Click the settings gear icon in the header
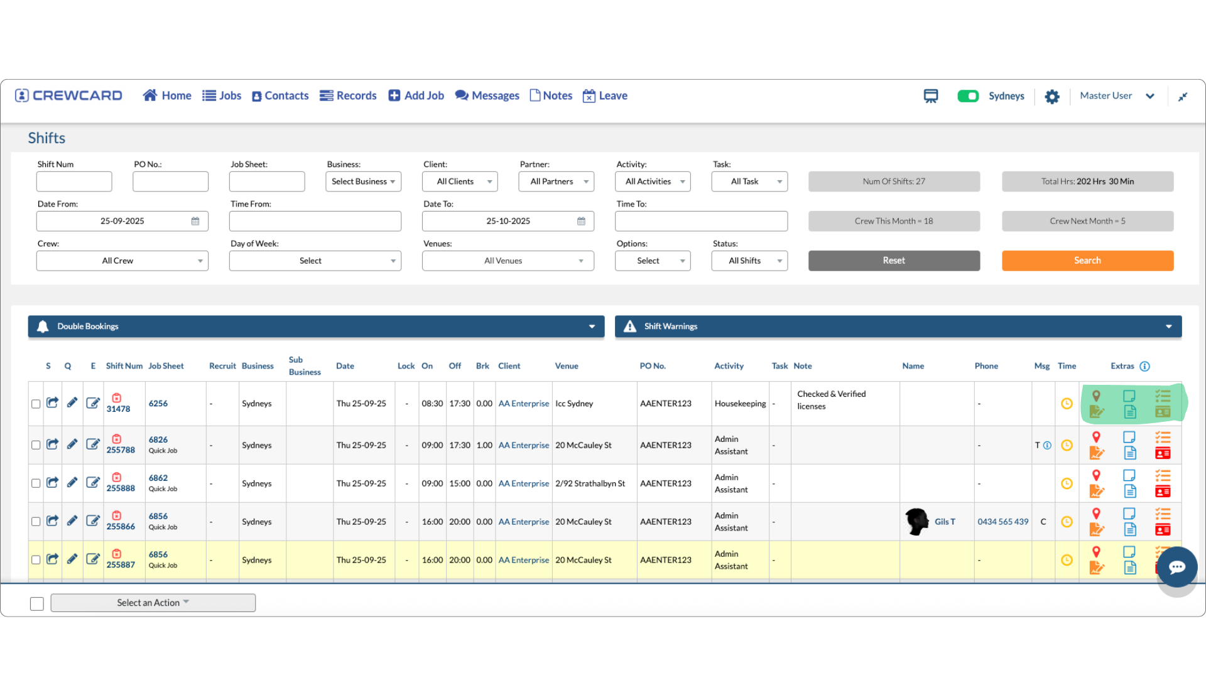This screenshot has width=1206, height=678. coord(1052,97)
